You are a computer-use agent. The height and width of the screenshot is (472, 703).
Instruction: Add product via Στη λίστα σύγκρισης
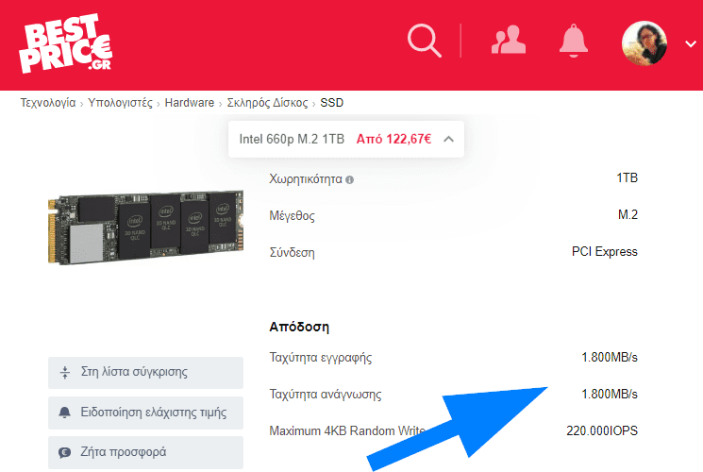click(x=145, y=372)
